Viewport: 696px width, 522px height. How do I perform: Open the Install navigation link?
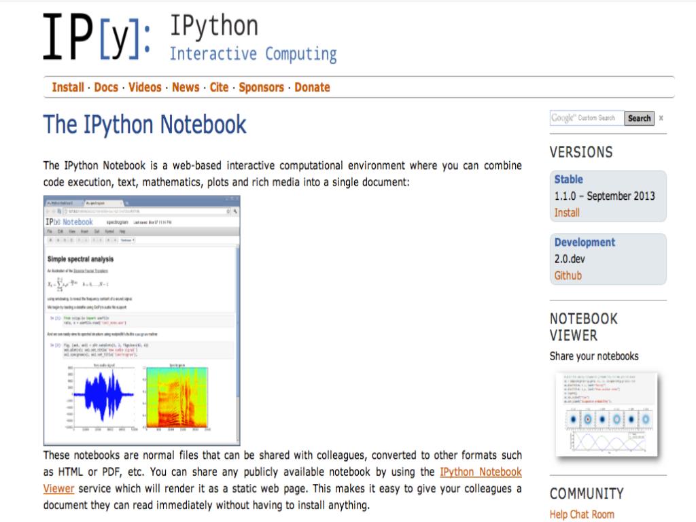68,88
